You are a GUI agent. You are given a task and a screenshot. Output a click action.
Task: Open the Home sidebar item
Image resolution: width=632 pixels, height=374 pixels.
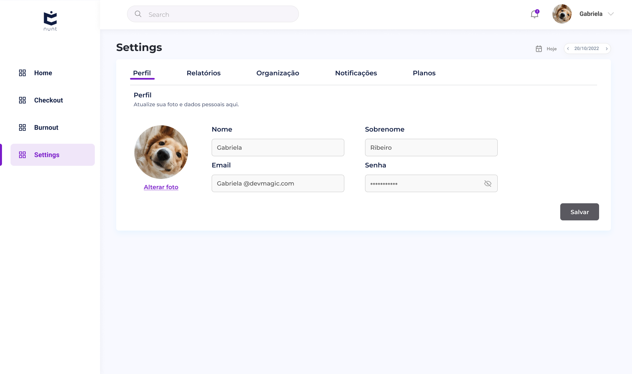click(x=53, y=73)
